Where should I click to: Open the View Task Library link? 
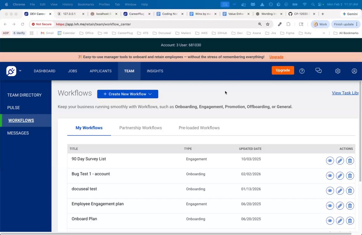(x=345, y=93)
